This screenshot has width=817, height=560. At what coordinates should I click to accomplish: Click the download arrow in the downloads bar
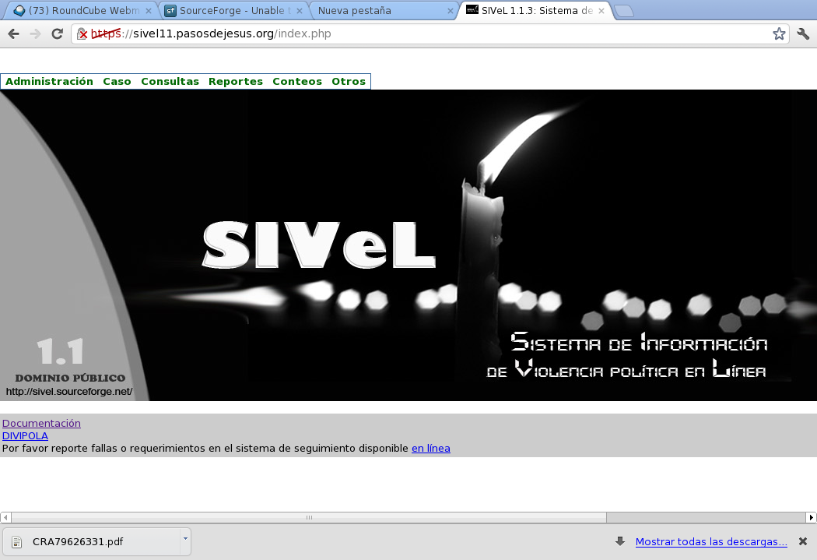point(619,541)
